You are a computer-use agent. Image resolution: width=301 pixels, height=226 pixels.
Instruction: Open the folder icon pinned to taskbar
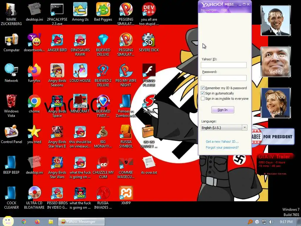click(51, 222)
